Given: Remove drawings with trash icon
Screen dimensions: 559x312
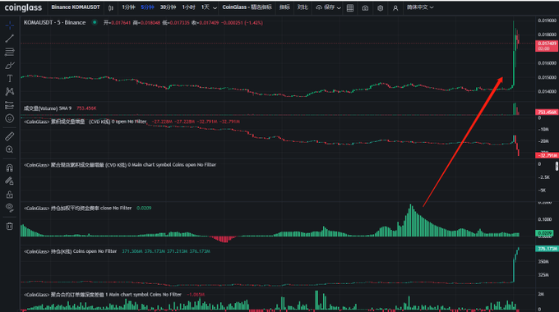Looking at the screenshot, I should pyautogui.click(x=10, y=226).
